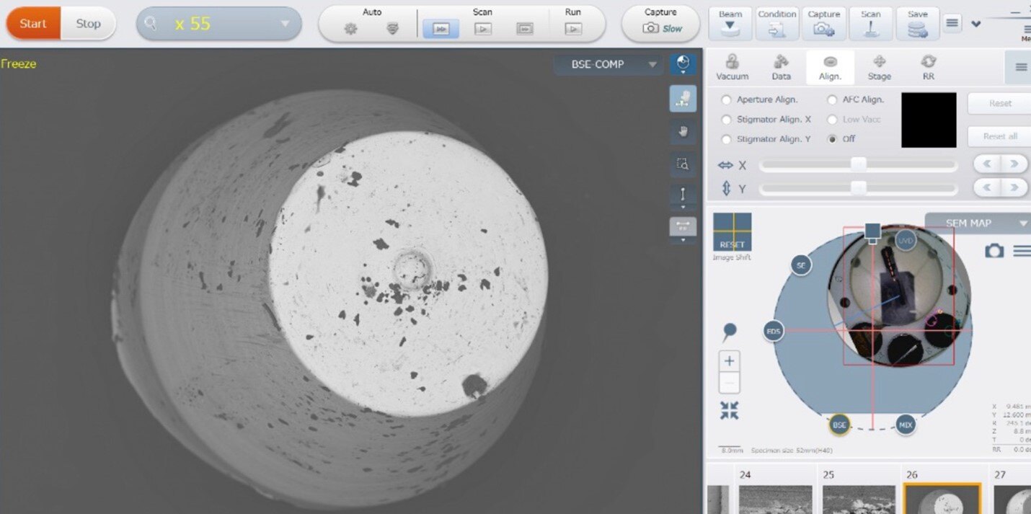
Task: Open the Condition icon in the top toolbar
Action: [x=777, y=22]
